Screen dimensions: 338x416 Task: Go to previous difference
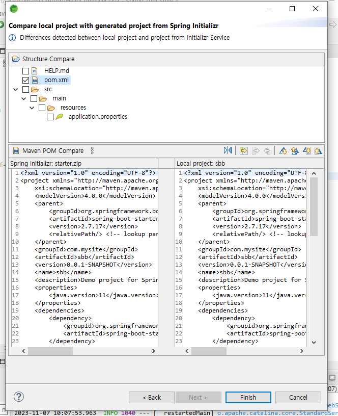point(295,151)
